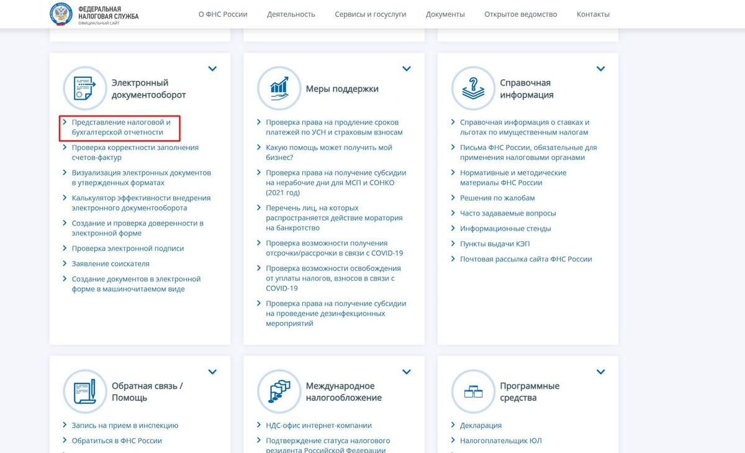The width and height of the screenshot is (745, 453).
Task: Open Налогоплательщик ЮЛ link
Action: (x=501, y=441)
